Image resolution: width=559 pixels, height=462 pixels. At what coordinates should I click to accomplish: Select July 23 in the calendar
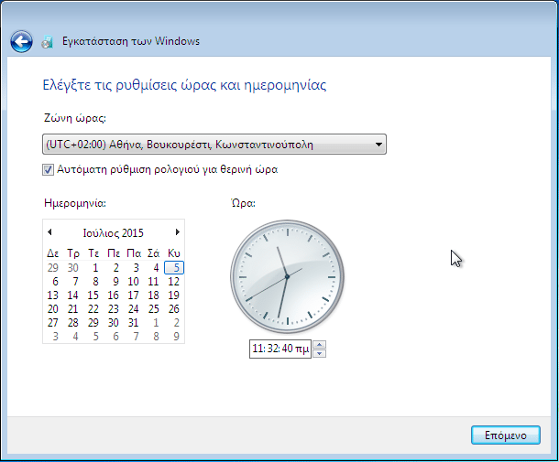coord(114,309)
